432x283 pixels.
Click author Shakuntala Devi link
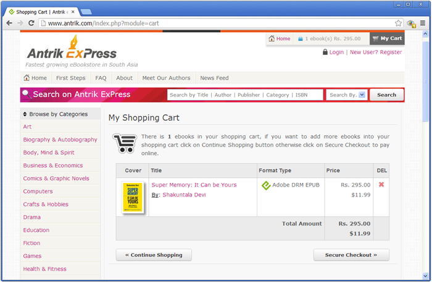click(184, 195)
